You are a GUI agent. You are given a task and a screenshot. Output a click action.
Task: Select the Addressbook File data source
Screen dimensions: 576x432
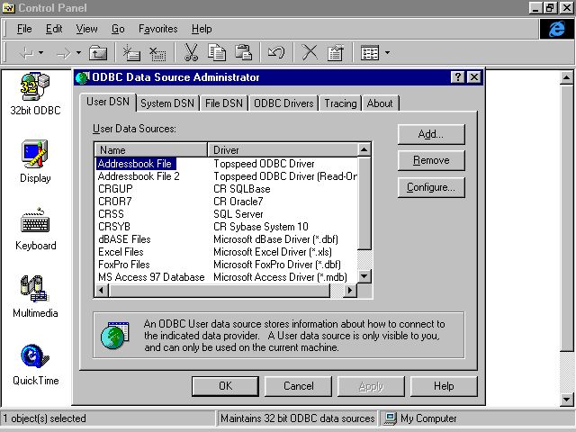136,164
